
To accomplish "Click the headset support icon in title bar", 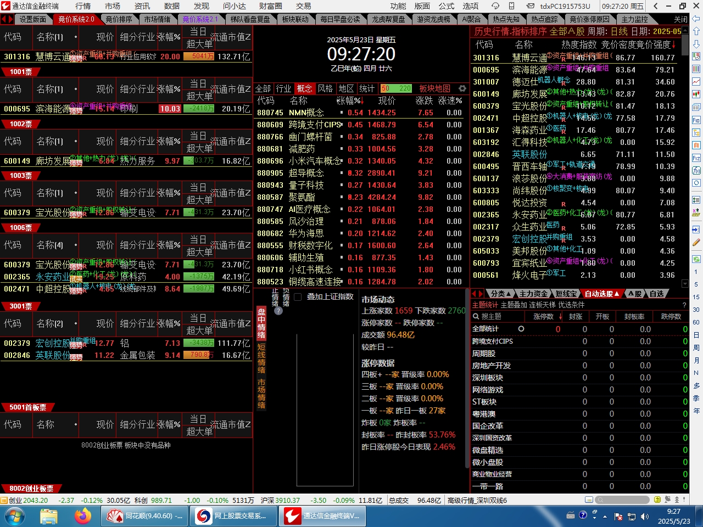I will (495, 6).
